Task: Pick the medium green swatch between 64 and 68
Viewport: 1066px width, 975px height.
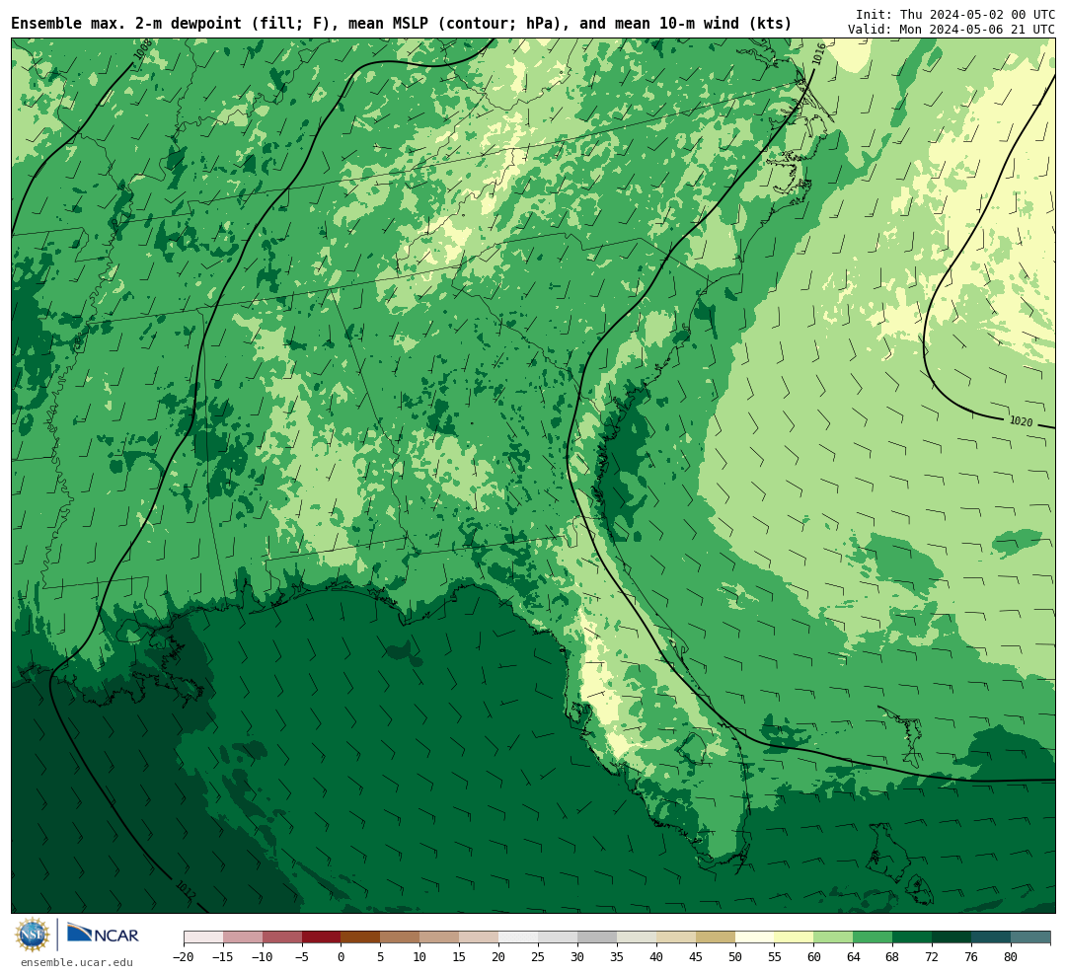Action: coord(874,937)
